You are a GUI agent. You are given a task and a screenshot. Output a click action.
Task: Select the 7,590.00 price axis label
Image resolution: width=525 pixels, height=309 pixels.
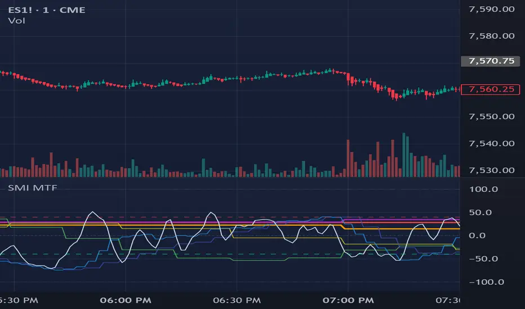tap(492, 9)
